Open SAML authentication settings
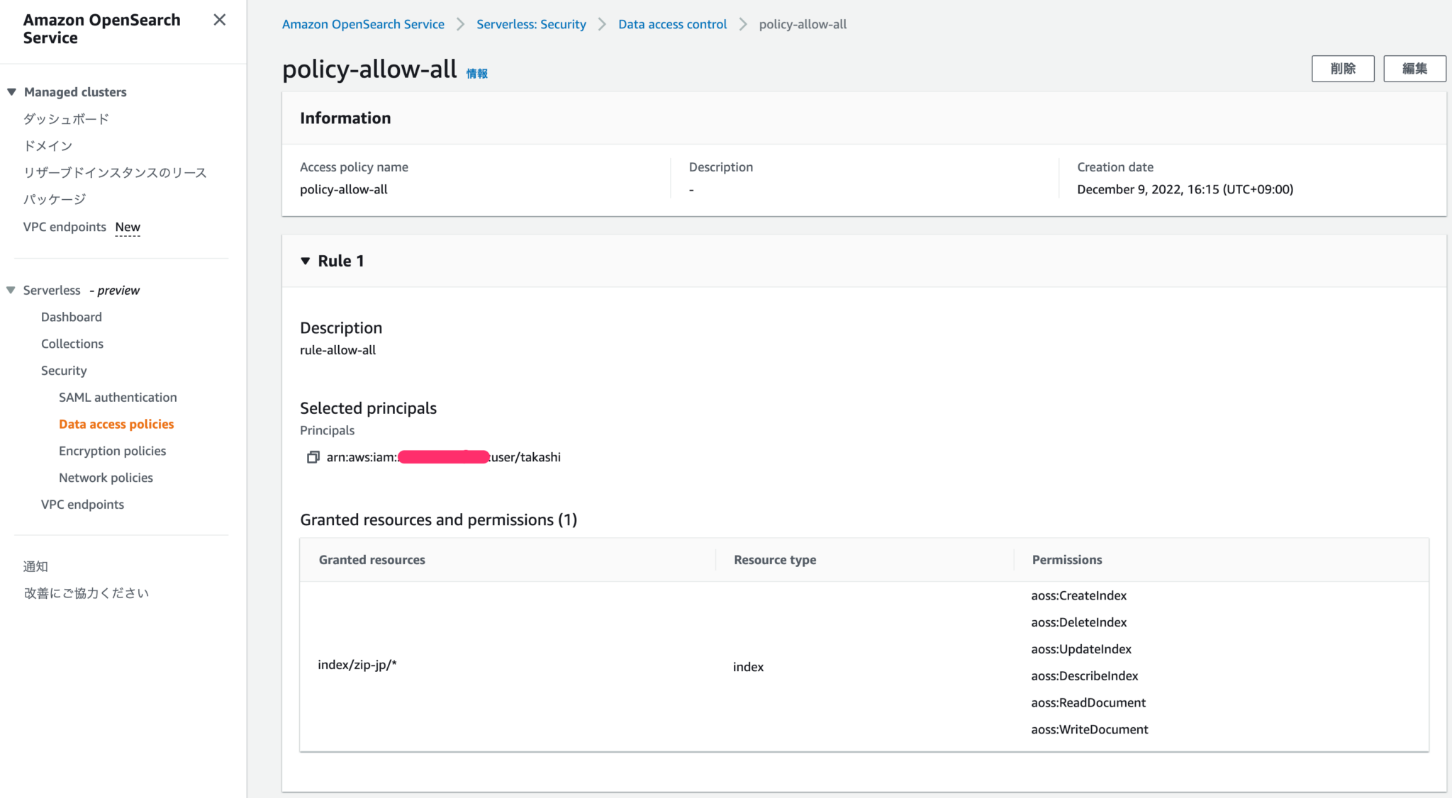The height and width of the screenshot is (798, 1452). point(118,397)
